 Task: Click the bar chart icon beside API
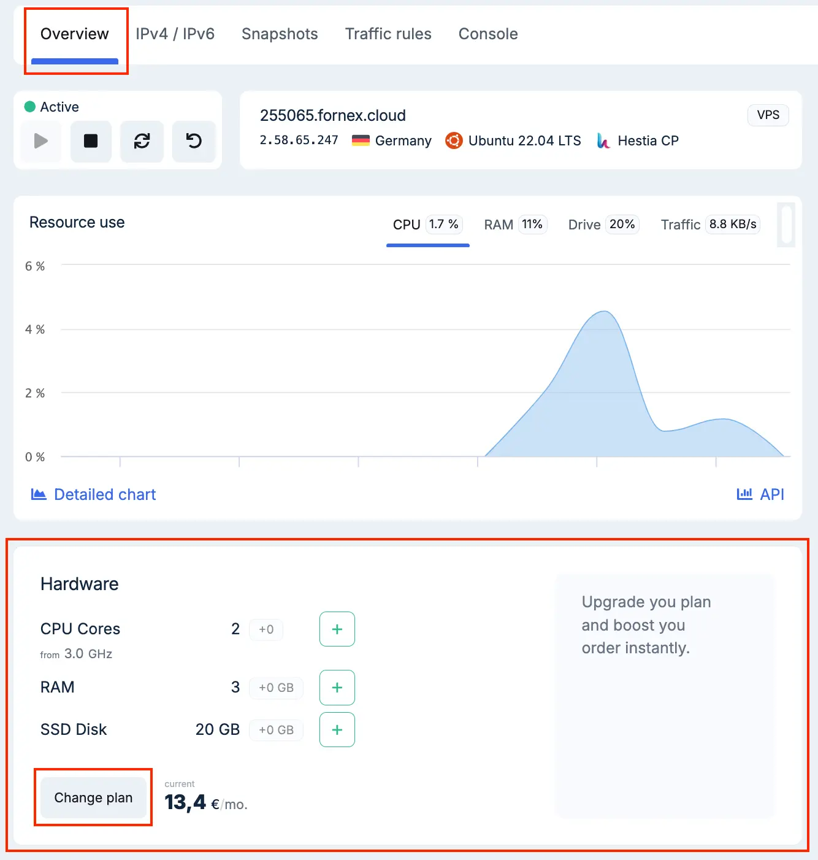click(744, 494)
